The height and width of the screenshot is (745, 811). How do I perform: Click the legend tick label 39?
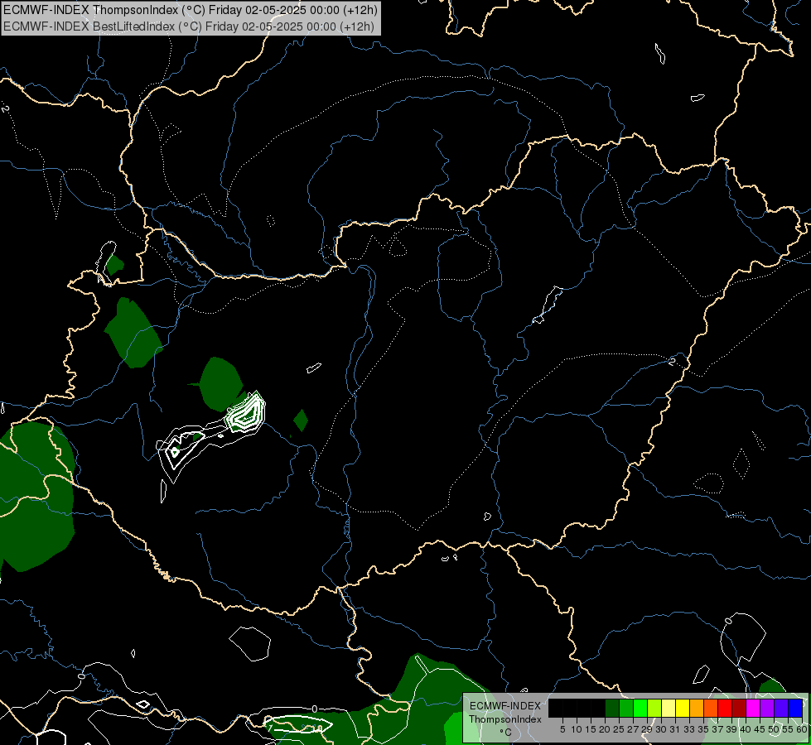coord(731,729)
